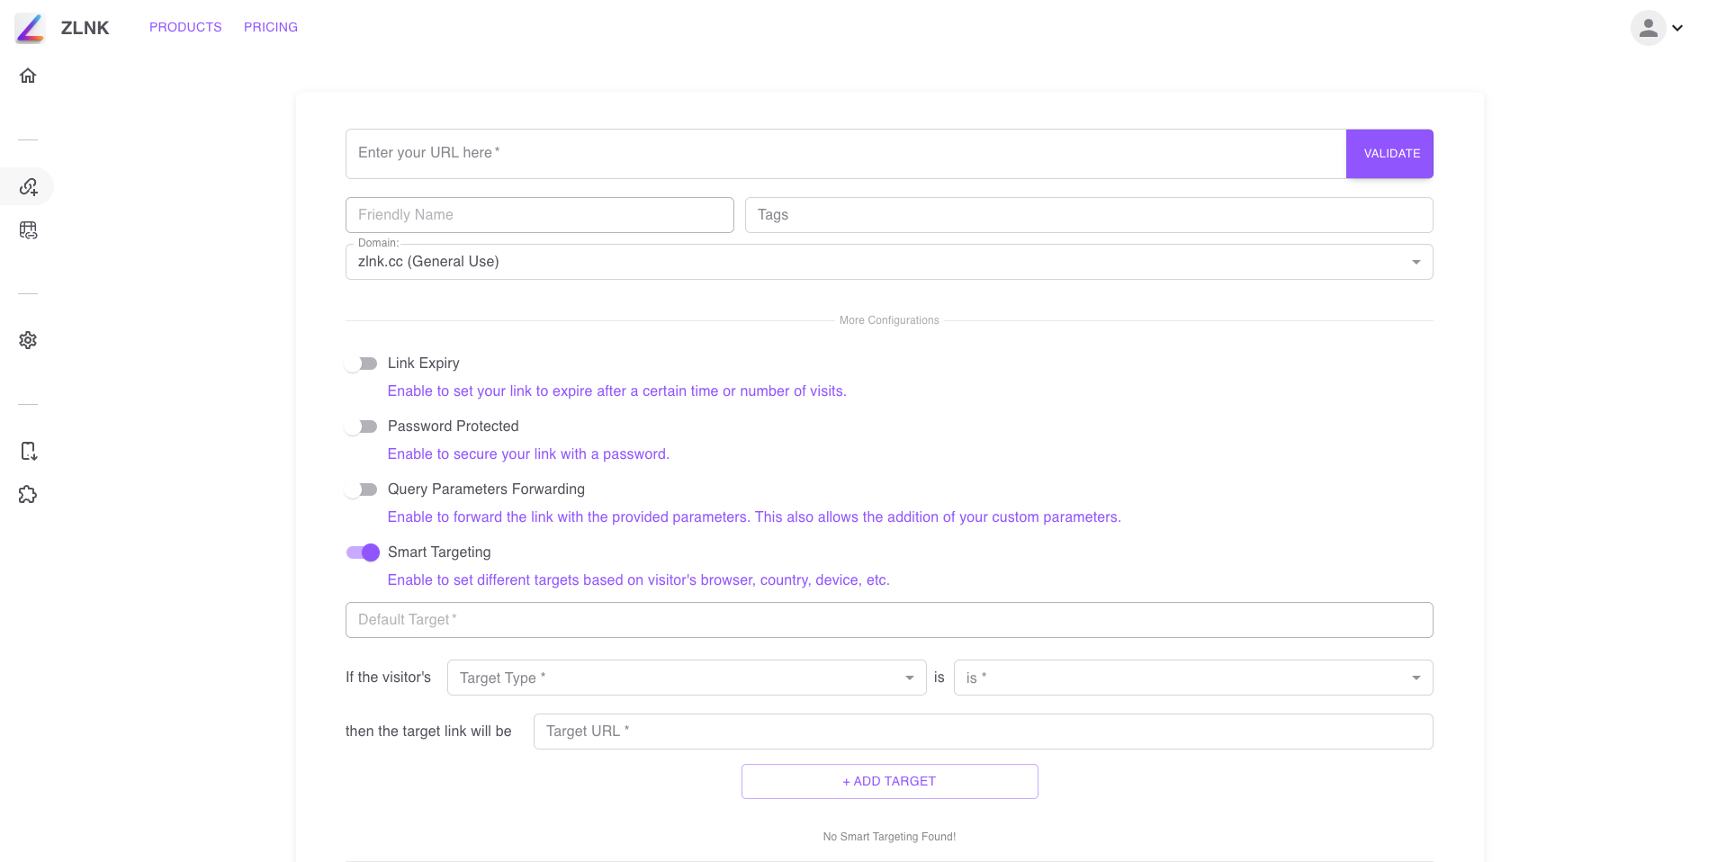Click the ZLNK brand name
Screen dimensions: 1717x862
85,28
